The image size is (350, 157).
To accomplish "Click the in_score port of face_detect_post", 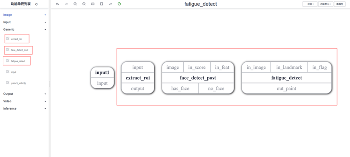I will point(196,67).
